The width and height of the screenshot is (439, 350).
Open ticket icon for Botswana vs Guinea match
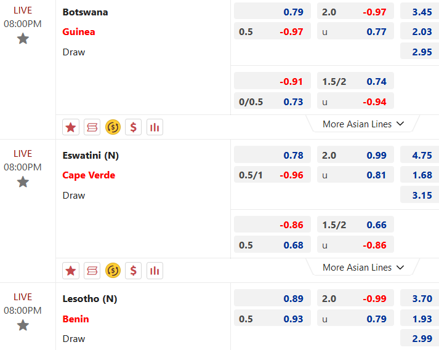[x=92, y=127]
